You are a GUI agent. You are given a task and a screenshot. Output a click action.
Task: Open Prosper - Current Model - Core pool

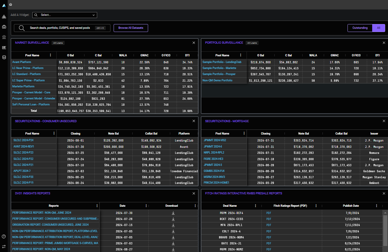click(31, 92)
